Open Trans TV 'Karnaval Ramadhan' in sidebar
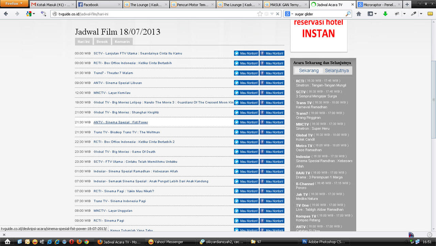 click(311, 107)
